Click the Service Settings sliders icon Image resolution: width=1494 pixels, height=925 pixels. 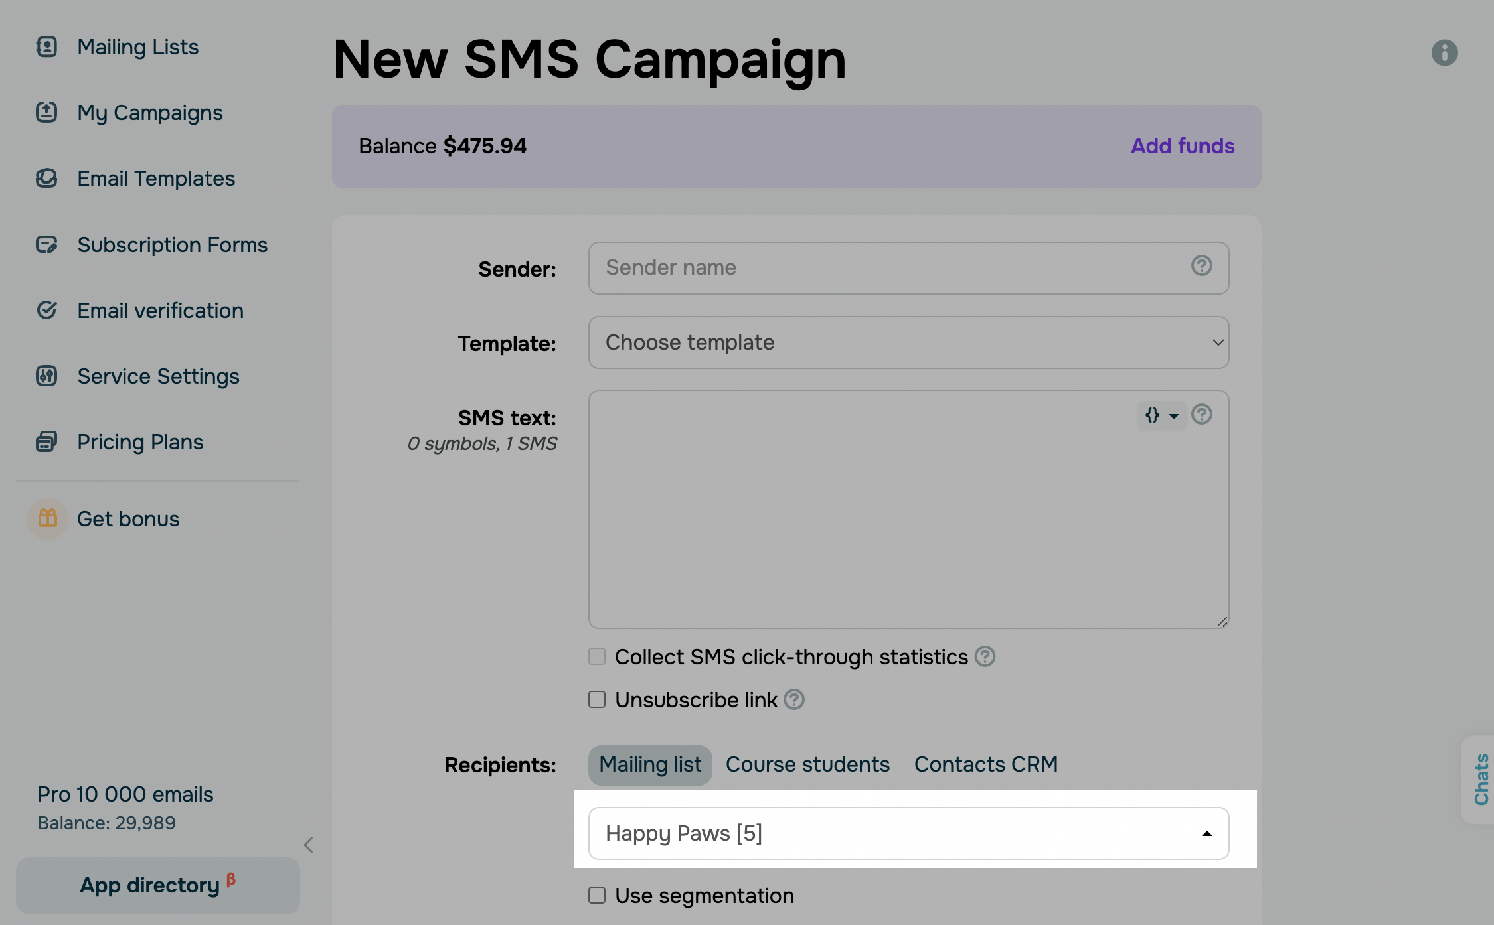tap(46, 376)
